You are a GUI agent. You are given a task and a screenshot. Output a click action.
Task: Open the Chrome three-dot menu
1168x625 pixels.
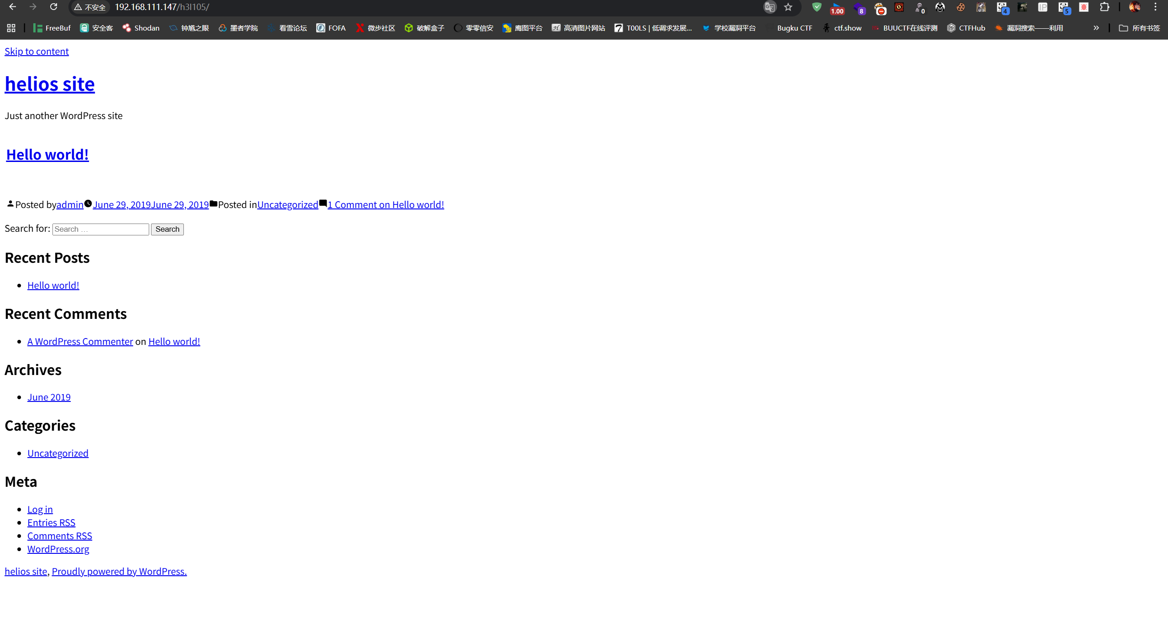[x=1155, y=7]
